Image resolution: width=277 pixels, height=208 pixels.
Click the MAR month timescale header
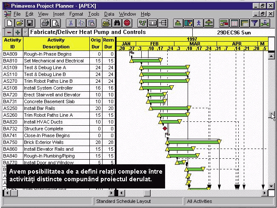pos(195,44)
